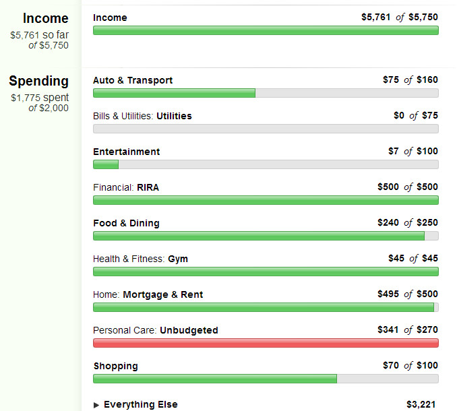Click the red Personal Care budget bar
457x411 pixels.
266,343
